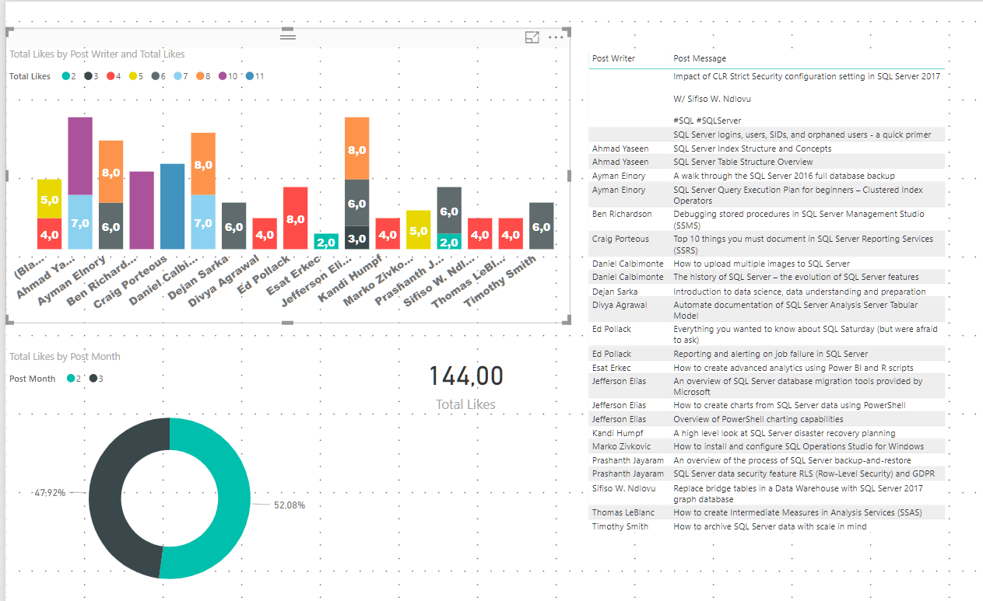Select the dark 3 Total Likes legend marker
Screen dimensions: 983x601
pos(88,76)
